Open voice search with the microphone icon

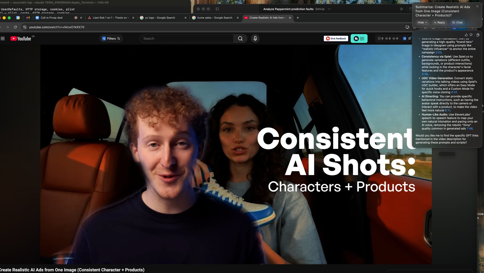(255, 38)
